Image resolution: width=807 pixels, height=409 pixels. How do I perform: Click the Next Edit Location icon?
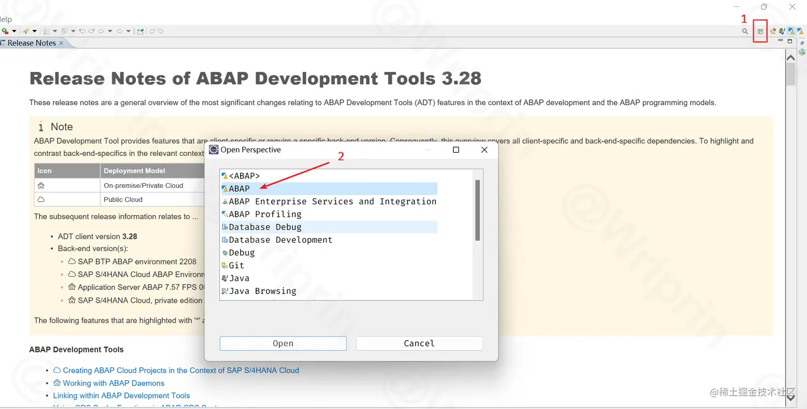click(91, 31)
